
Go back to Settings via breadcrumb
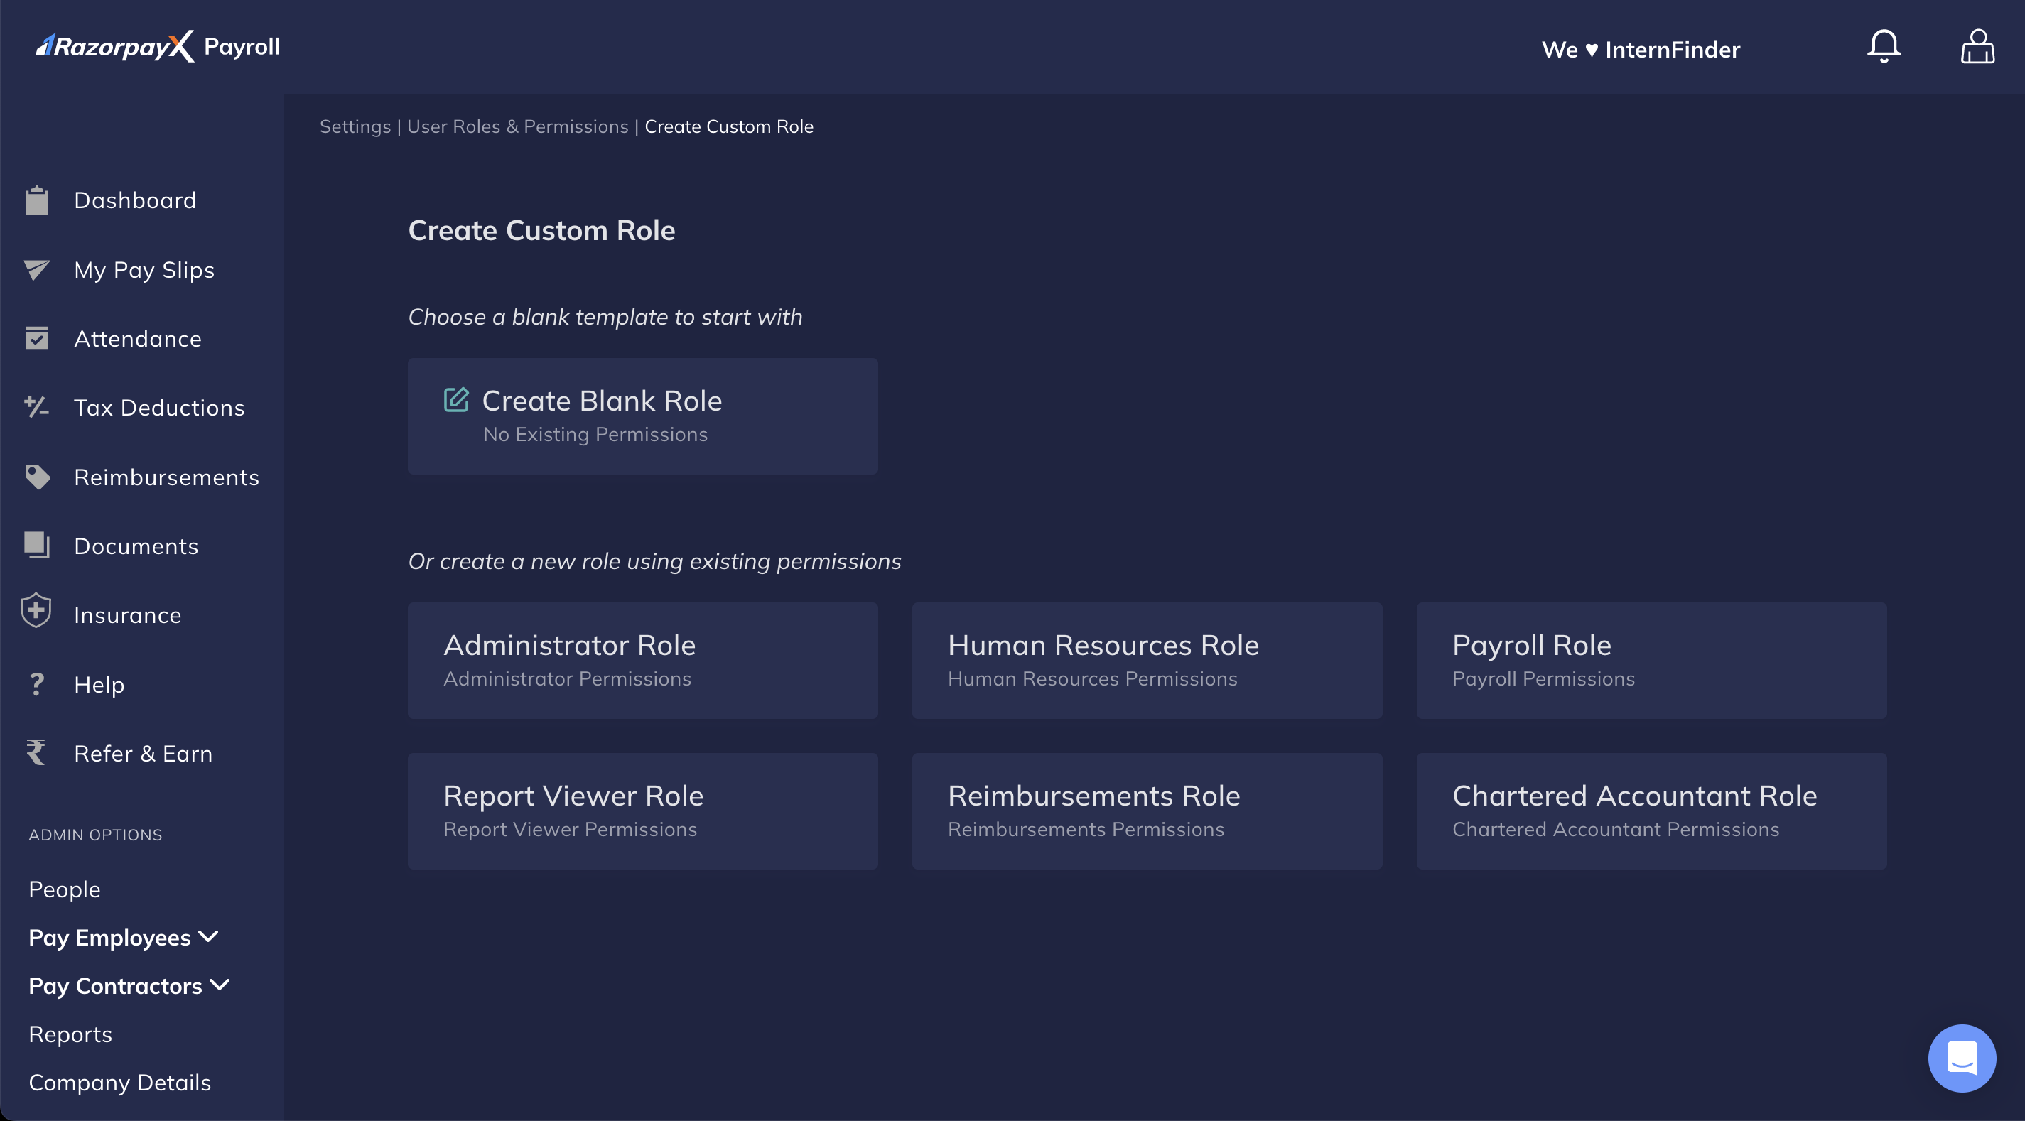(355, 126)
